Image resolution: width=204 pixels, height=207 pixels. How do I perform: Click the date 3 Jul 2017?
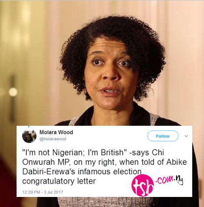(x=53, y=192)
